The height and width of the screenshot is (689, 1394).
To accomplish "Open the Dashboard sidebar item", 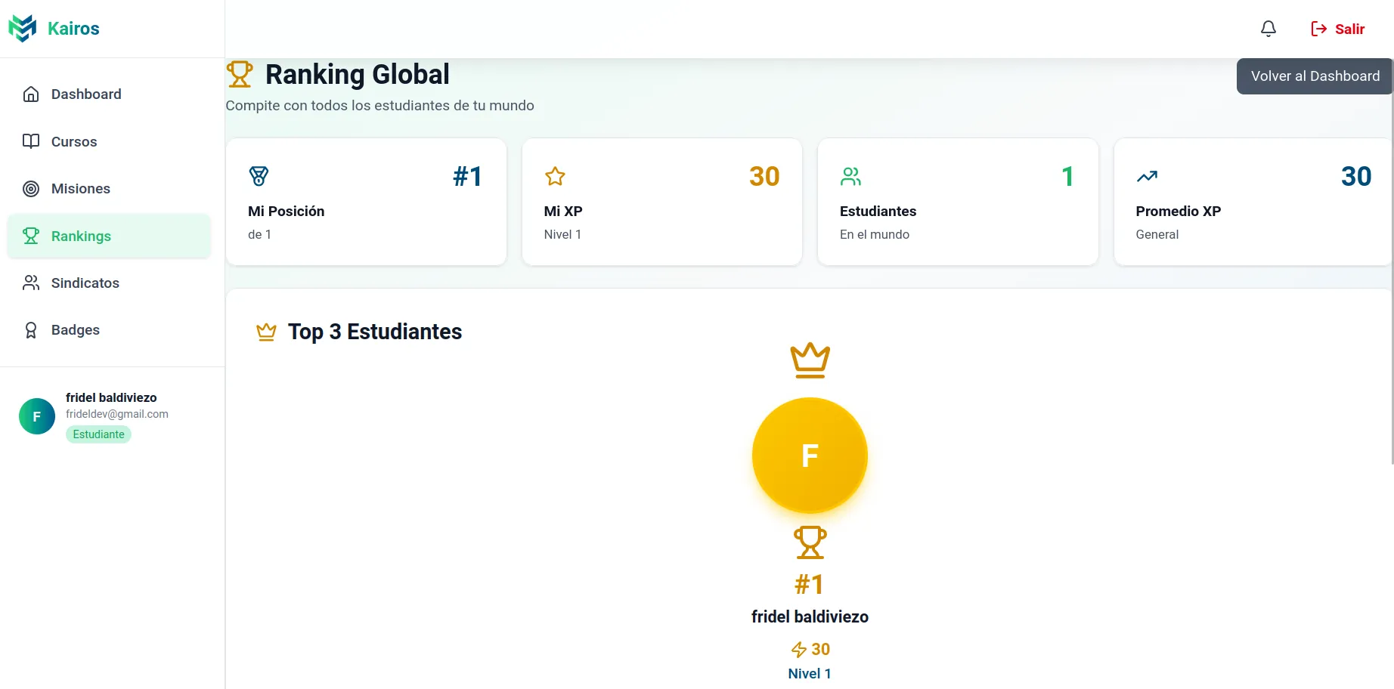I will click(x=85, y=94).
